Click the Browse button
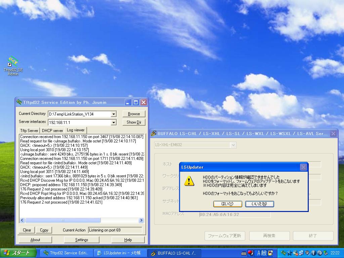The image size is (344, 258). click(x=134, y=114)
